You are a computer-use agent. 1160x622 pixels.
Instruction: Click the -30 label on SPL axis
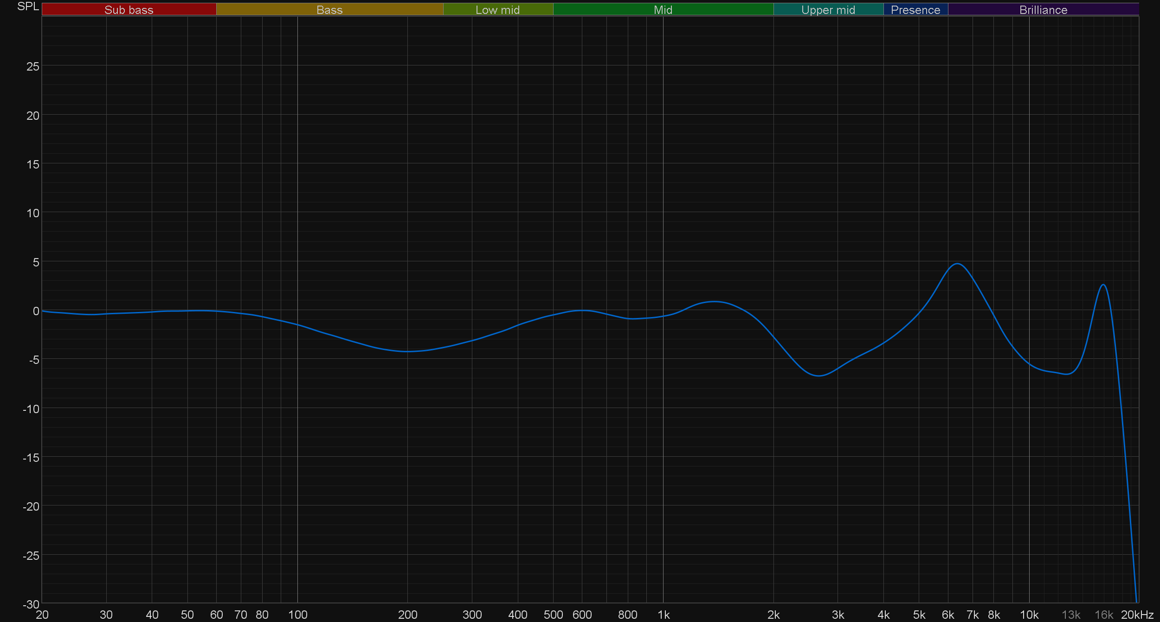click(x=31, y=604)
